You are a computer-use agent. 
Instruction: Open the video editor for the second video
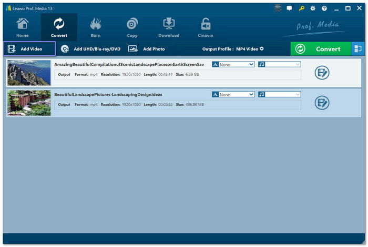click(x=322, y=103)
